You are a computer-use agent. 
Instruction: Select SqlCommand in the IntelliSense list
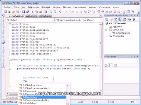click(29, 91)
